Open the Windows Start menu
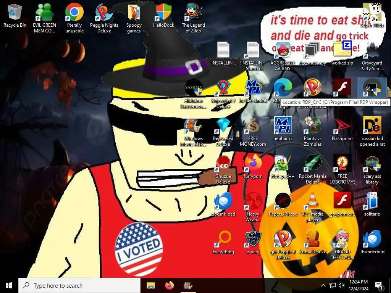This screenshot has height=293, width=391. pos(9,285)
